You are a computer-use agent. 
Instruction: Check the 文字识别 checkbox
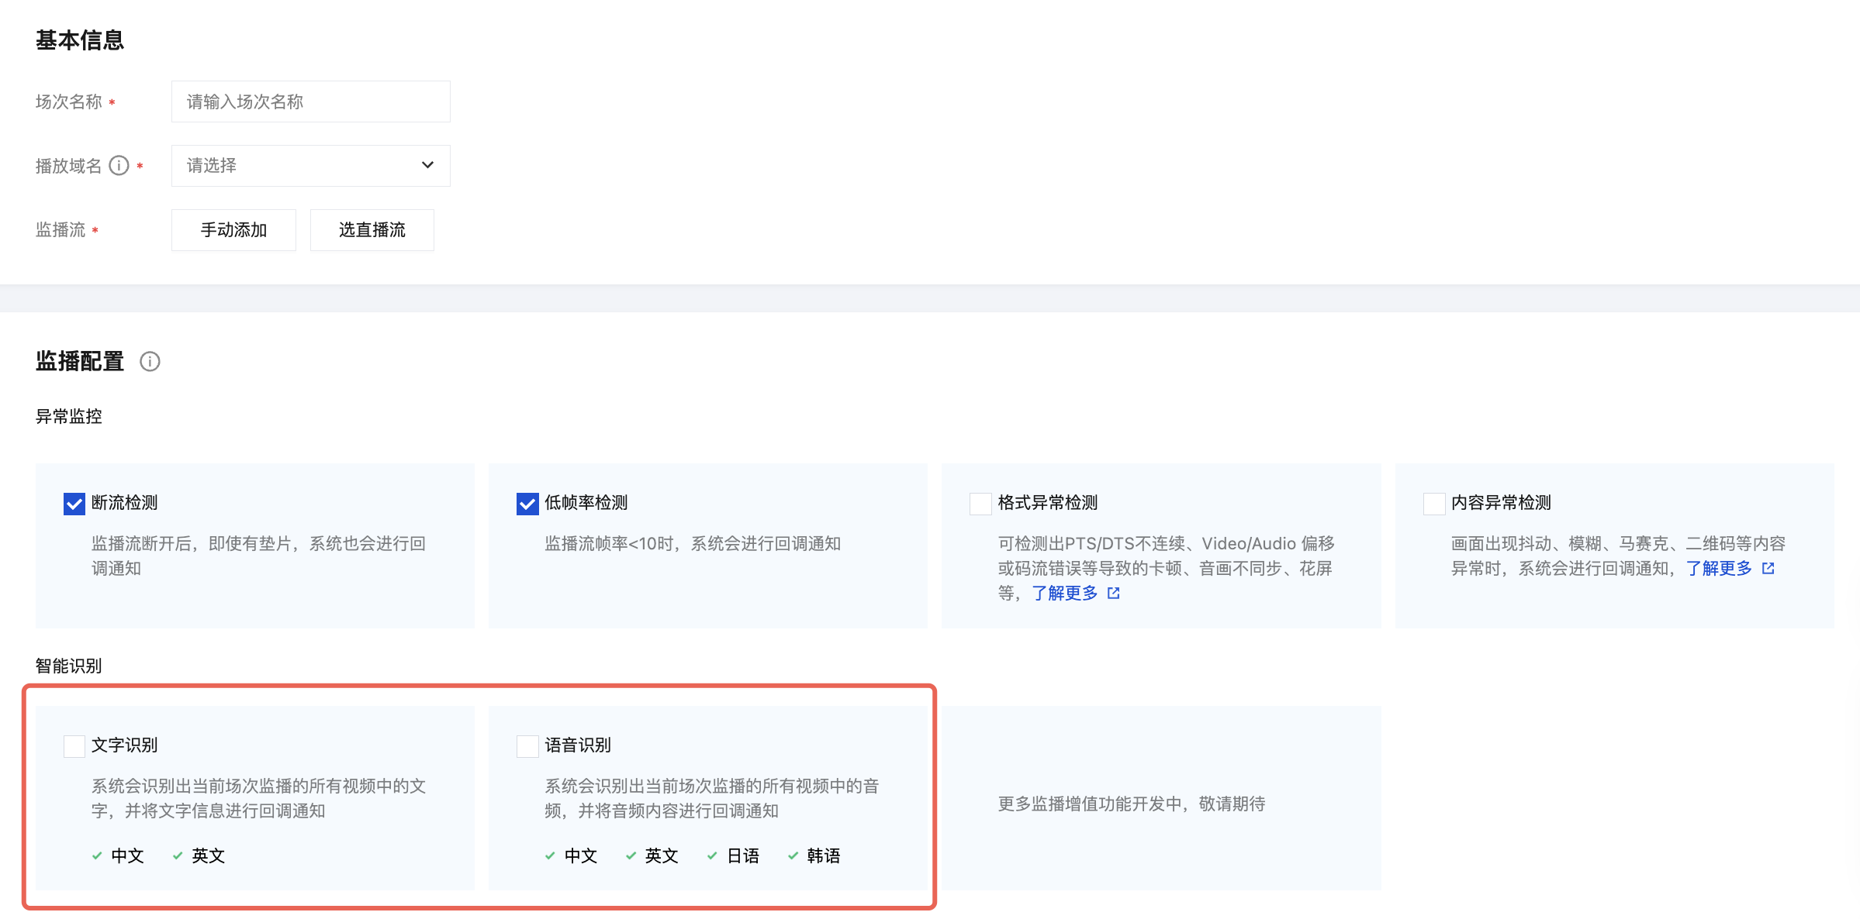pos(74,746)
